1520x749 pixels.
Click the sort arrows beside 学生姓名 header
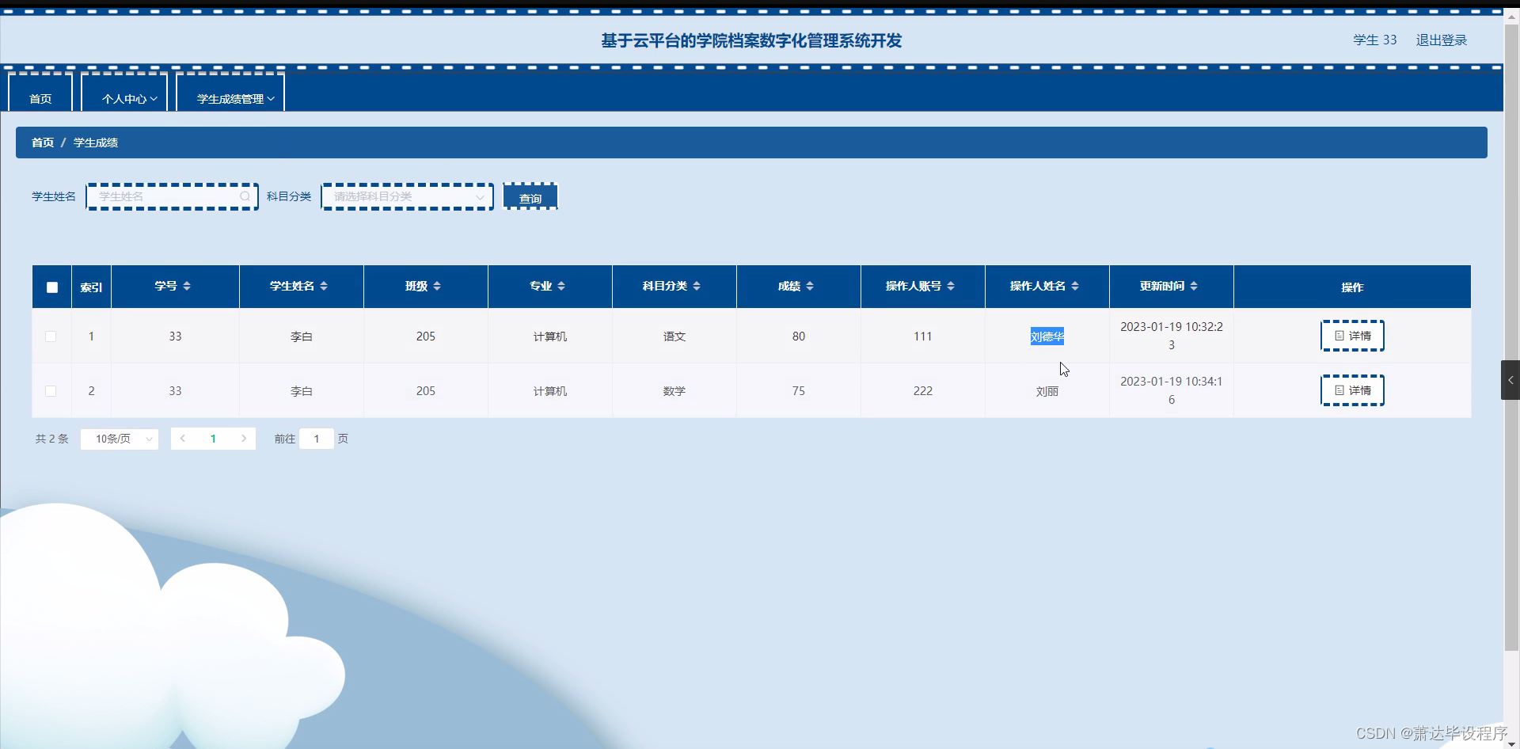(x=324, y=286)
